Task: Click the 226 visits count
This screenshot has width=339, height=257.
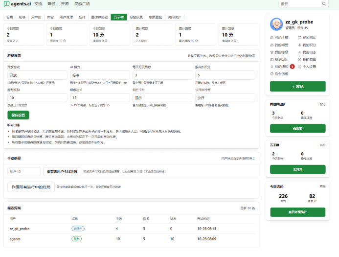Action: coord(283,196)
